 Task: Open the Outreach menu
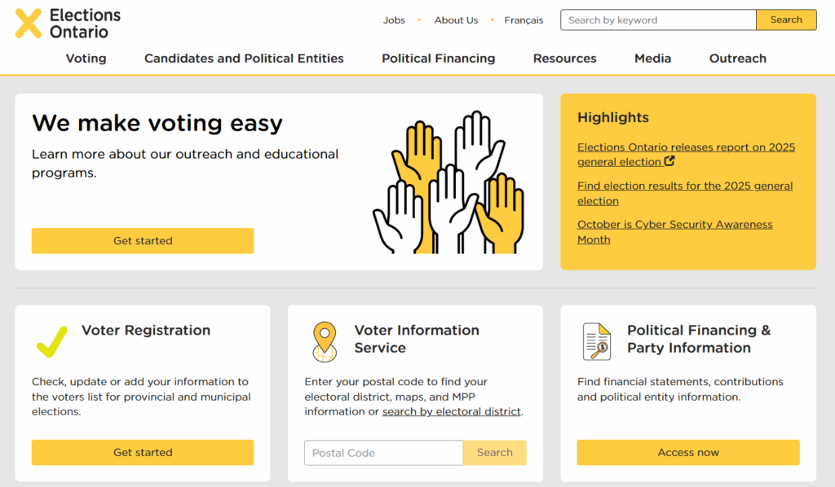[737, 59]
